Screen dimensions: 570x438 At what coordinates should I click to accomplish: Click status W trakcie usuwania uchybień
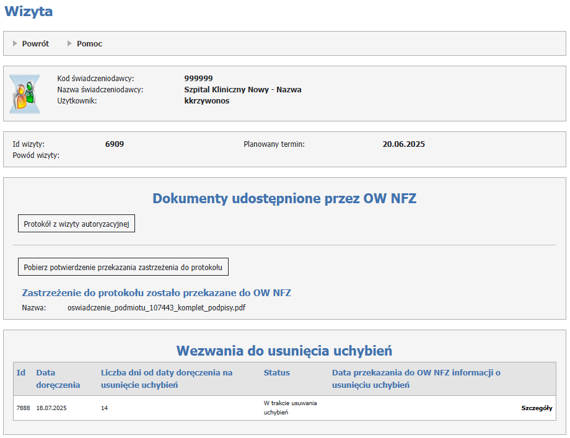290,408
